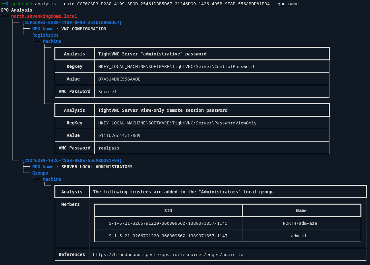The width and height of the screenshot is (370, 265).
Task: Click the ControlPassword registry key path
Action: (x=176, y=67)
